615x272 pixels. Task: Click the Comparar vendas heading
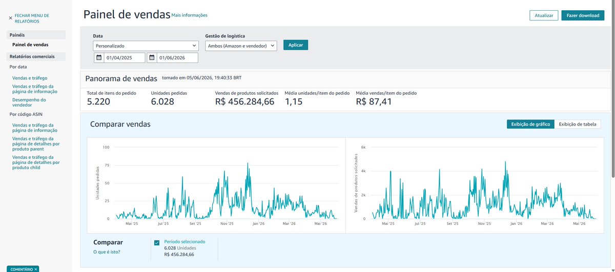pos(120,124)
